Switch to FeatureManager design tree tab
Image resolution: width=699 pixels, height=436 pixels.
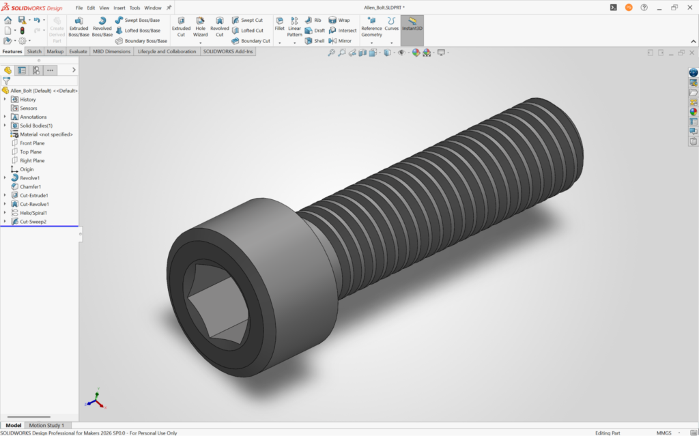[x=8, y=70]
